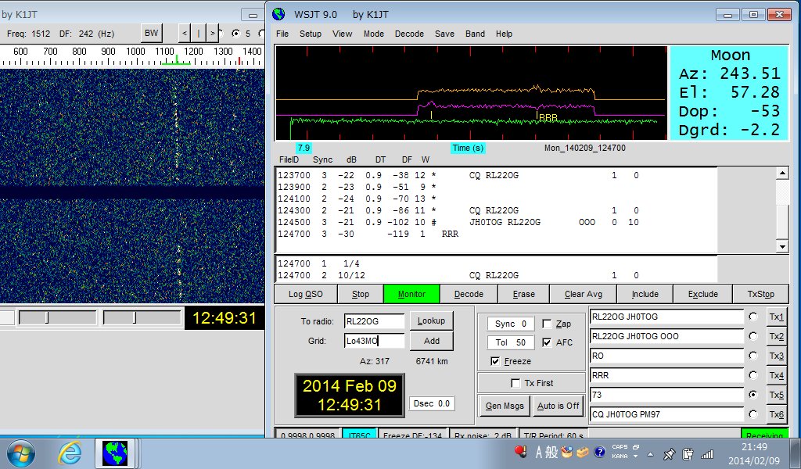
Task: Click the green Monitor button
Action: (x=411, y=294)
